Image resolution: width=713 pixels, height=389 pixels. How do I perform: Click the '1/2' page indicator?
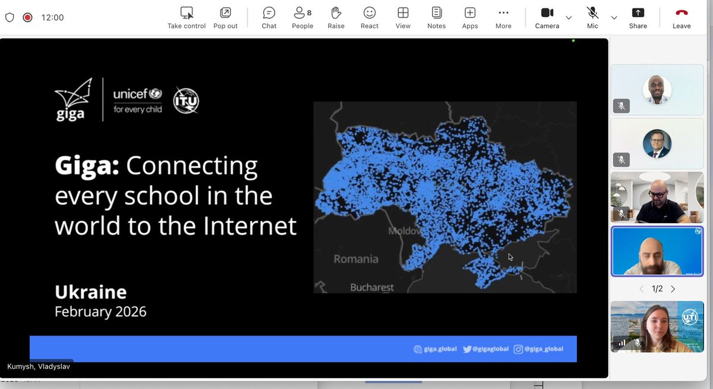click(657, 289)
